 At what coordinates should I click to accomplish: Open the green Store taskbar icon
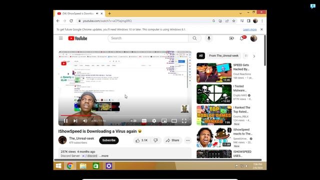coord(96,166)
